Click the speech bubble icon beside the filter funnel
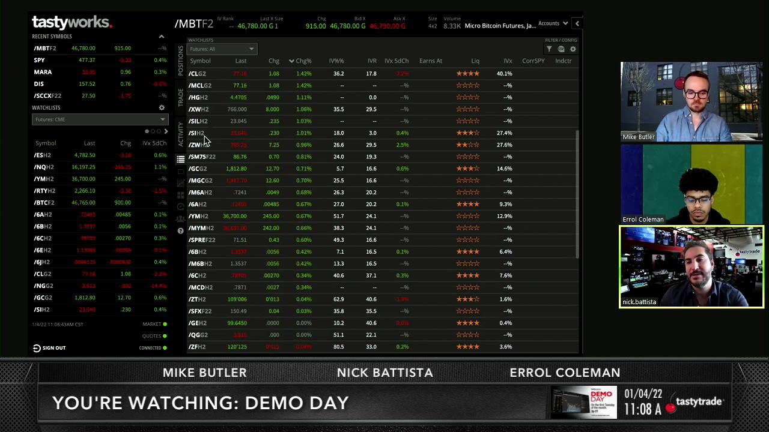Image resolution: width=769 pixels, height=432 pixels. [561, 49]
